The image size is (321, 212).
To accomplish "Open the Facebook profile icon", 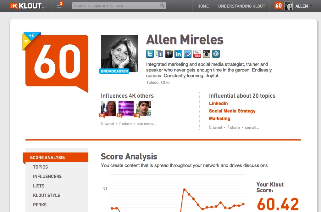I will click(x=159, y=54).
